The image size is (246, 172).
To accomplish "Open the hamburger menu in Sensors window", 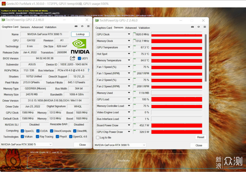I will point(205,27).
